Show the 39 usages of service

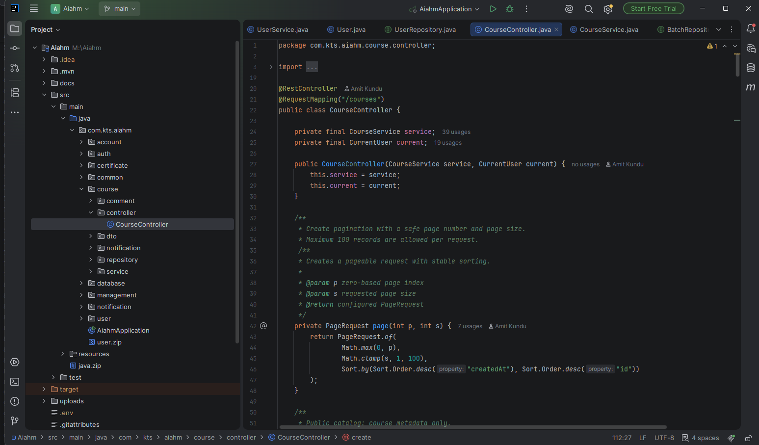pyautogui.click(x=456, y=132)
